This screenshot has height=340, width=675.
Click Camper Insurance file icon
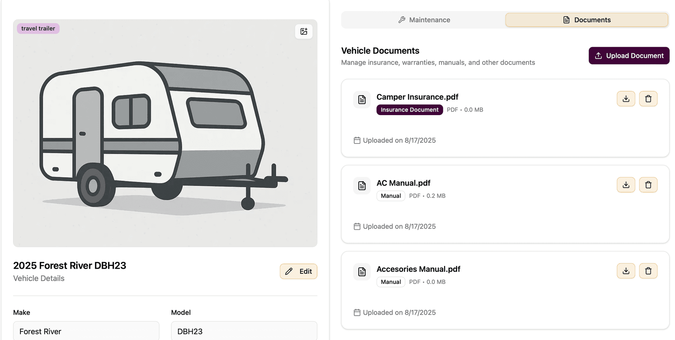point(362,100)
